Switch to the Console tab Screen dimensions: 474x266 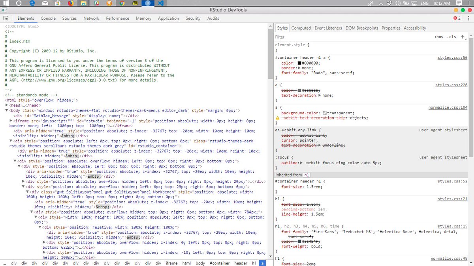point(48,18)
